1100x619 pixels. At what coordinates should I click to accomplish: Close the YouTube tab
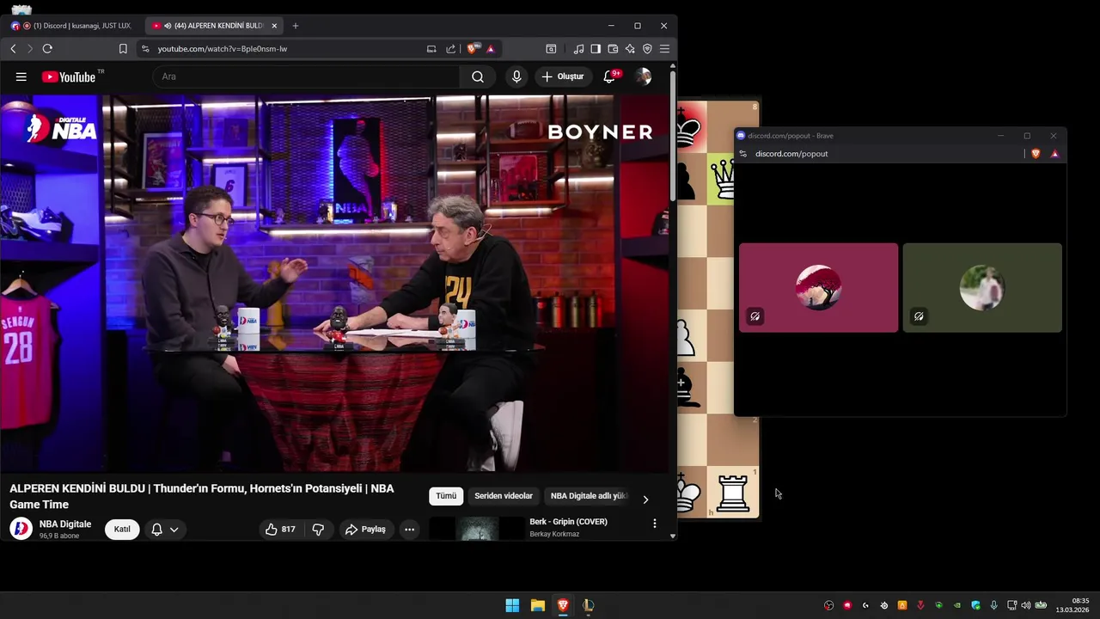(274, 26)
